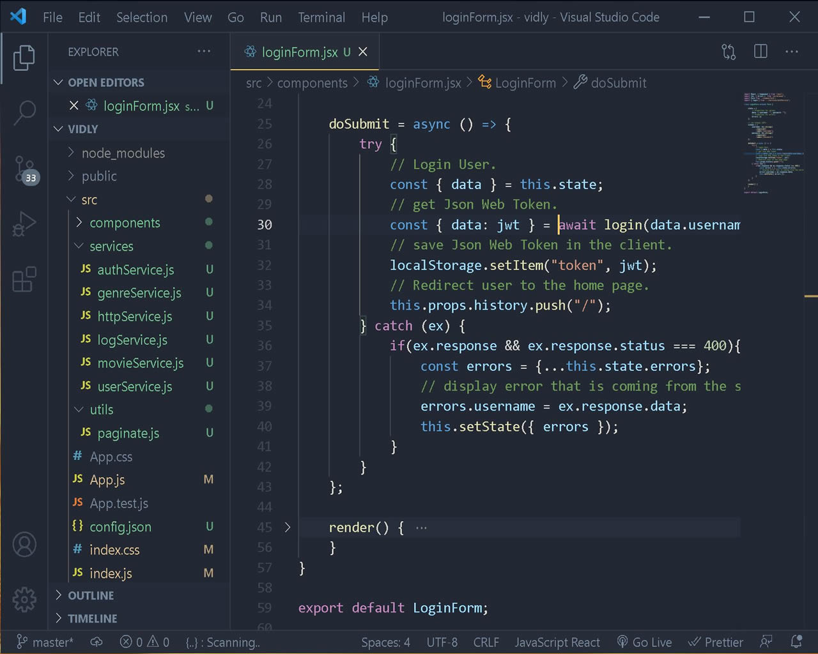Start the Go Live server from the status bar
This screenshot has width=818, height=654.
[644, 642]
